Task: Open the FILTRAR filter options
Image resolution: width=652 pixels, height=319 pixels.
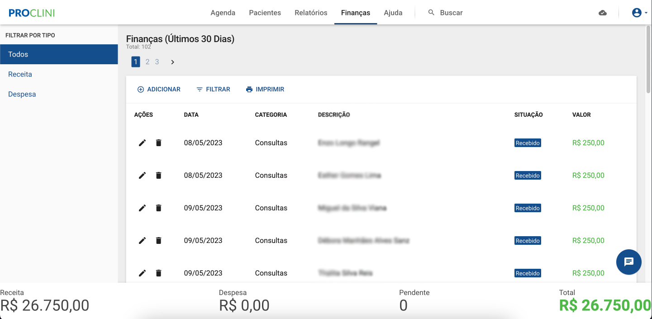Action: coord(213,90)
